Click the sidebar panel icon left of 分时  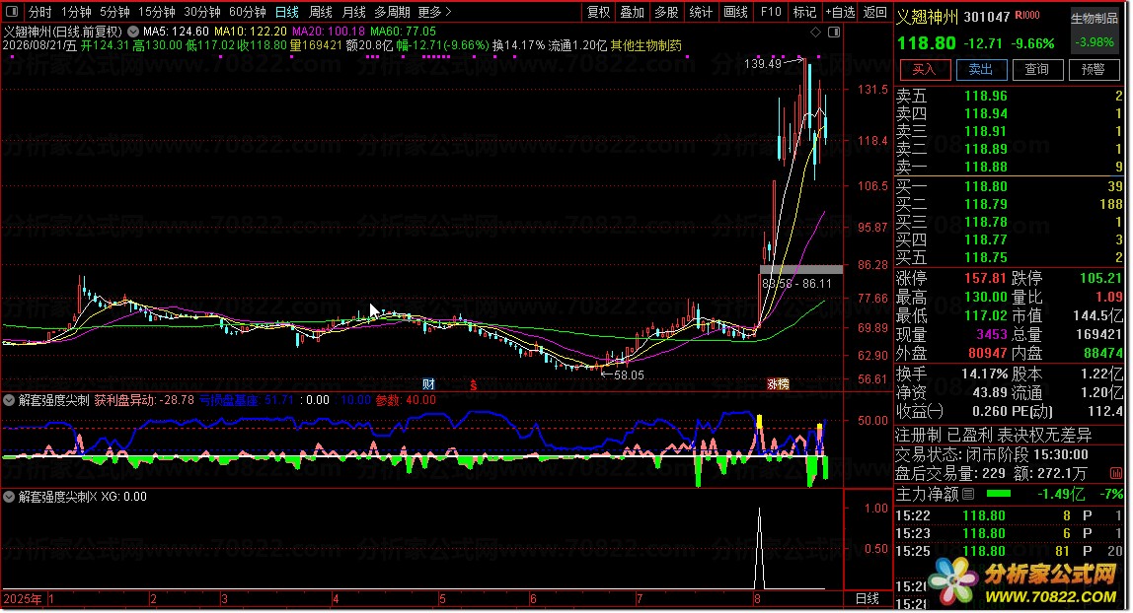pos(12,12)
